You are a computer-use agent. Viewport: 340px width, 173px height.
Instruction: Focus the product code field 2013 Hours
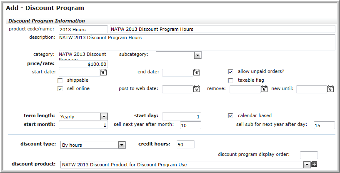pyautogui.click(x=83, y=29)
